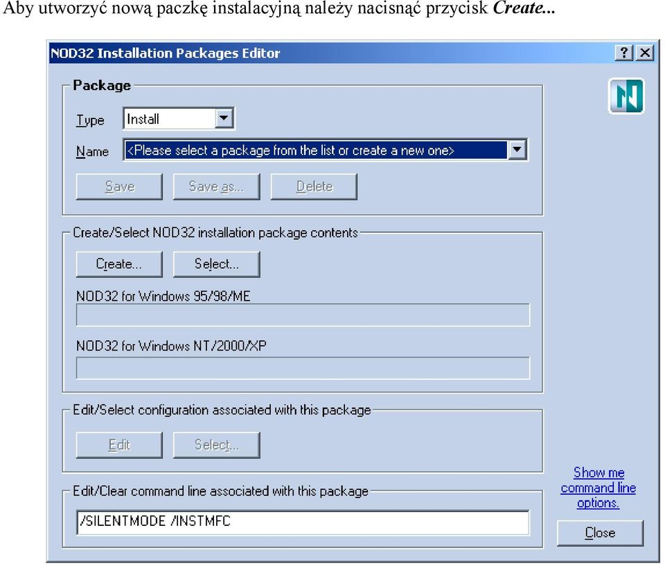The width and height of the screenshot is (665, 564).
Task: Click the NOD32 for Windows NT/2000/XP field
Action: click(303, 368)
